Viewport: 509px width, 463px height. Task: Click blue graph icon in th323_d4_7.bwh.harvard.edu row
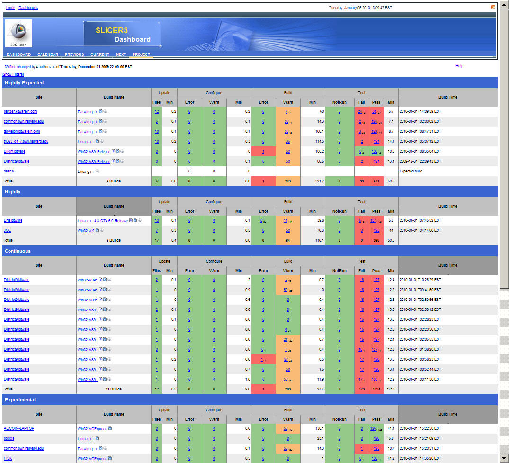97,141
